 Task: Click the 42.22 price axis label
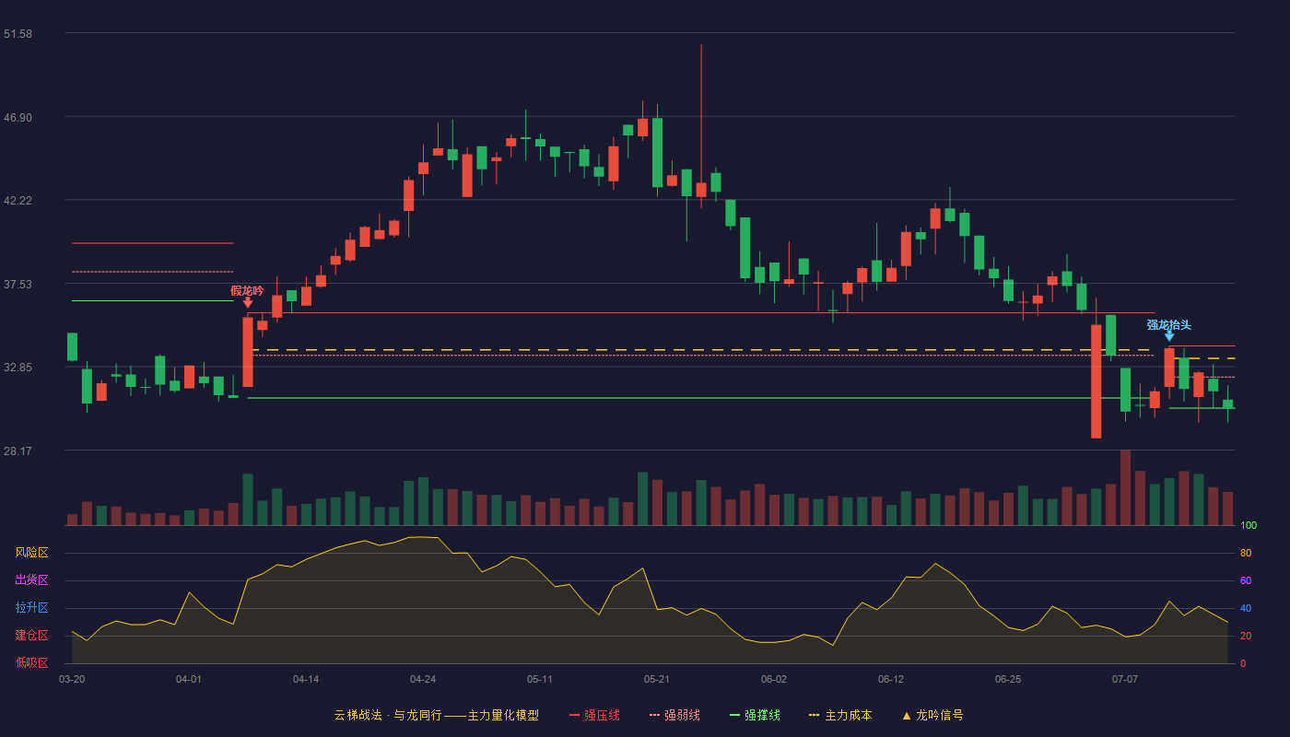[x=18, y=200]
